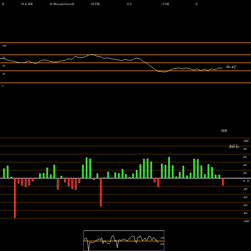Click the 36.42 RSI value label
The height and width of the screenshot is (251, 251).
[231, 67]
